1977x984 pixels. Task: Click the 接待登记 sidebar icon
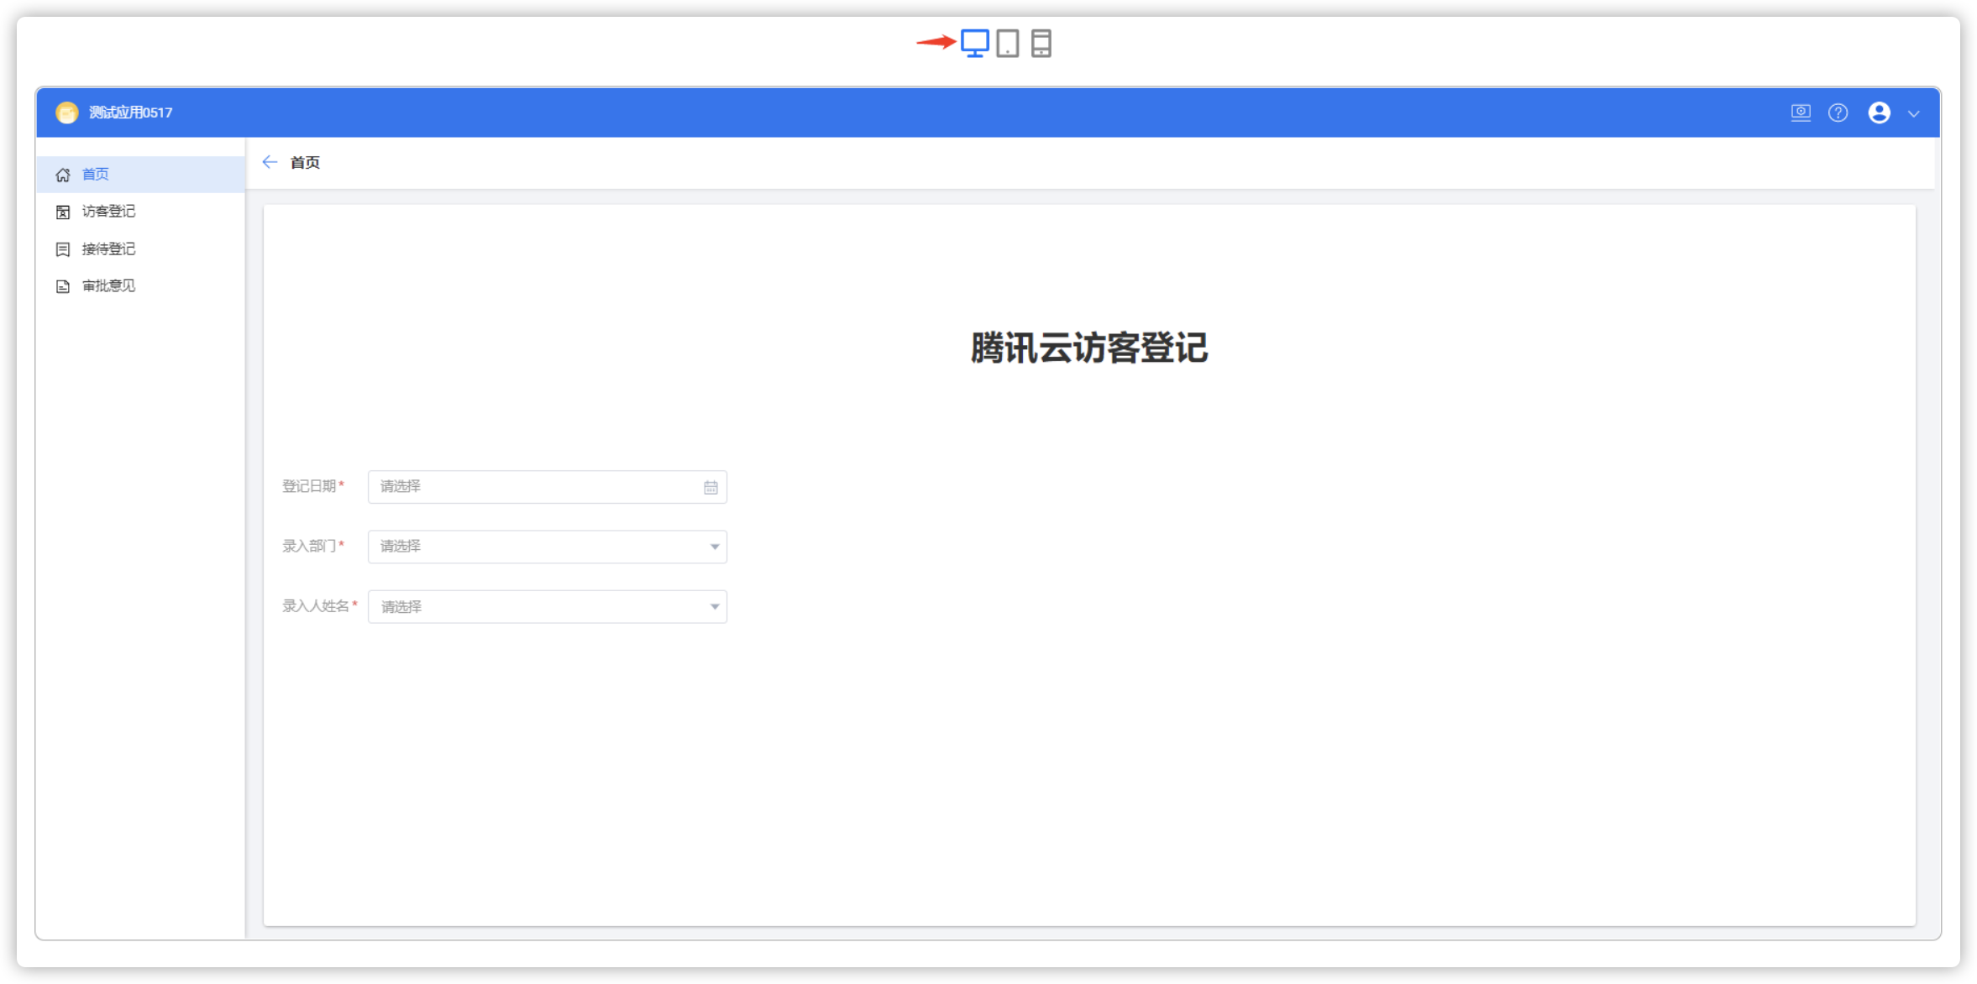pyautogui.click(x=63, y=249)
